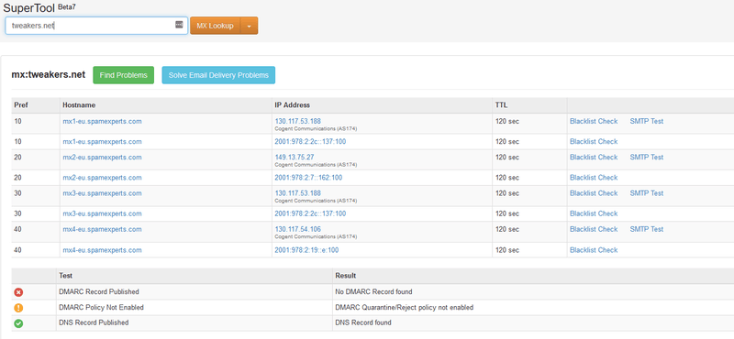Click Solve Email Delivery Problems button

pos(218,75)
